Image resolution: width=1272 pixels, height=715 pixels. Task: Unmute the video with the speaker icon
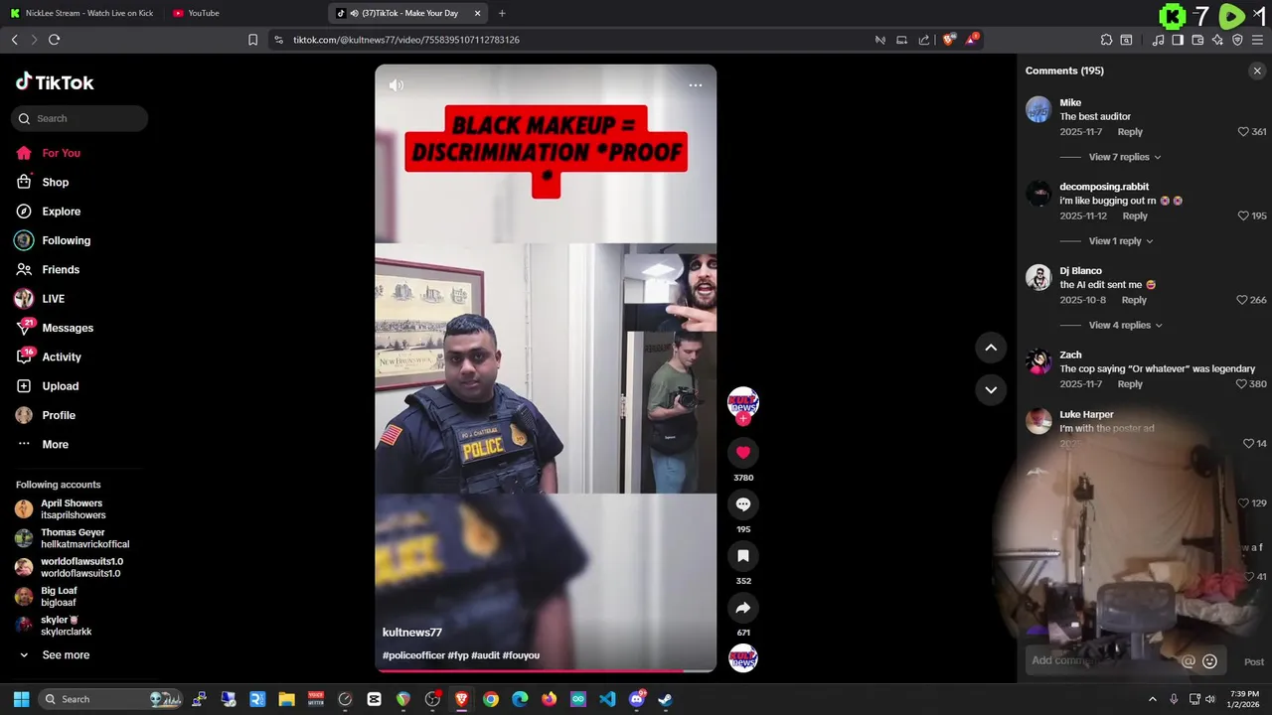tap(397, 85)
